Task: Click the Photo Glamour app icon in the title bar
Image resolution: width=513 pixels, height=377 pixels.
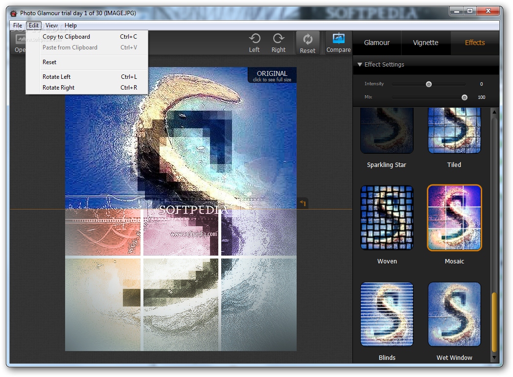Action: pyautogui.click(x=13, y=13)
